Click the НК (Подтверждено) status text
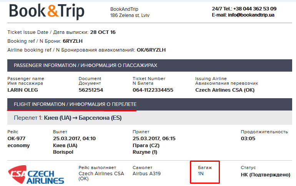This screenshot has width=296, height=186. [265, 175]
